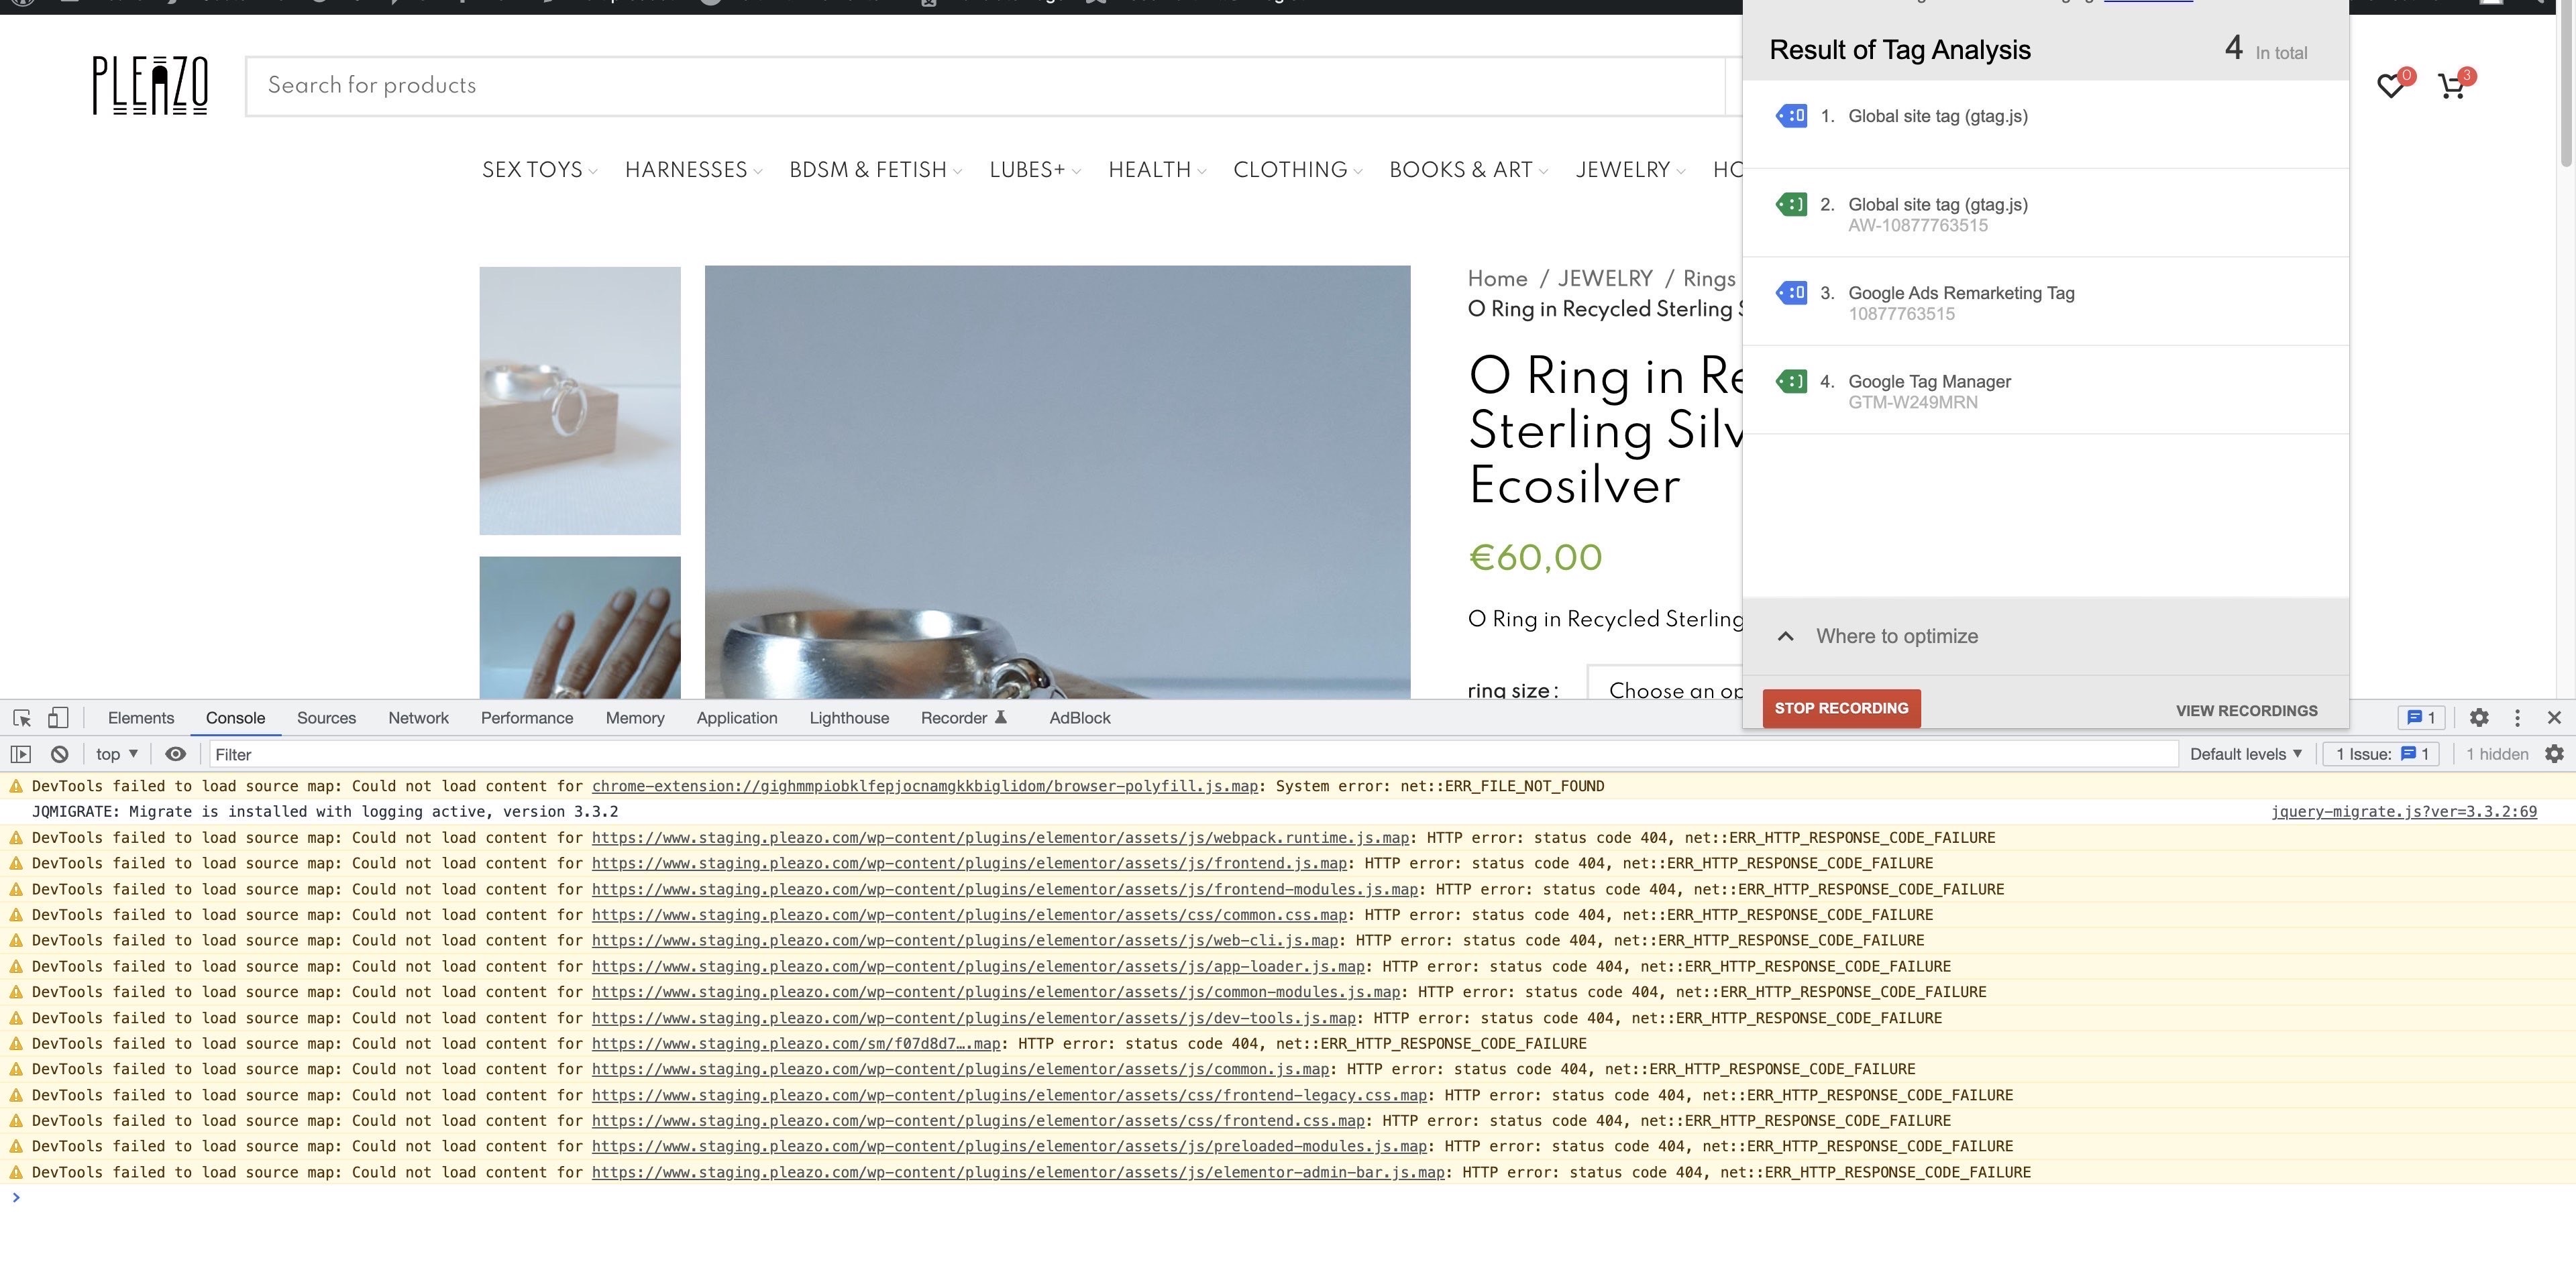Open the shopping cart icon
This screenshot has width=2576, height=1270.
pyautogui.click(x=2451, y=86)
